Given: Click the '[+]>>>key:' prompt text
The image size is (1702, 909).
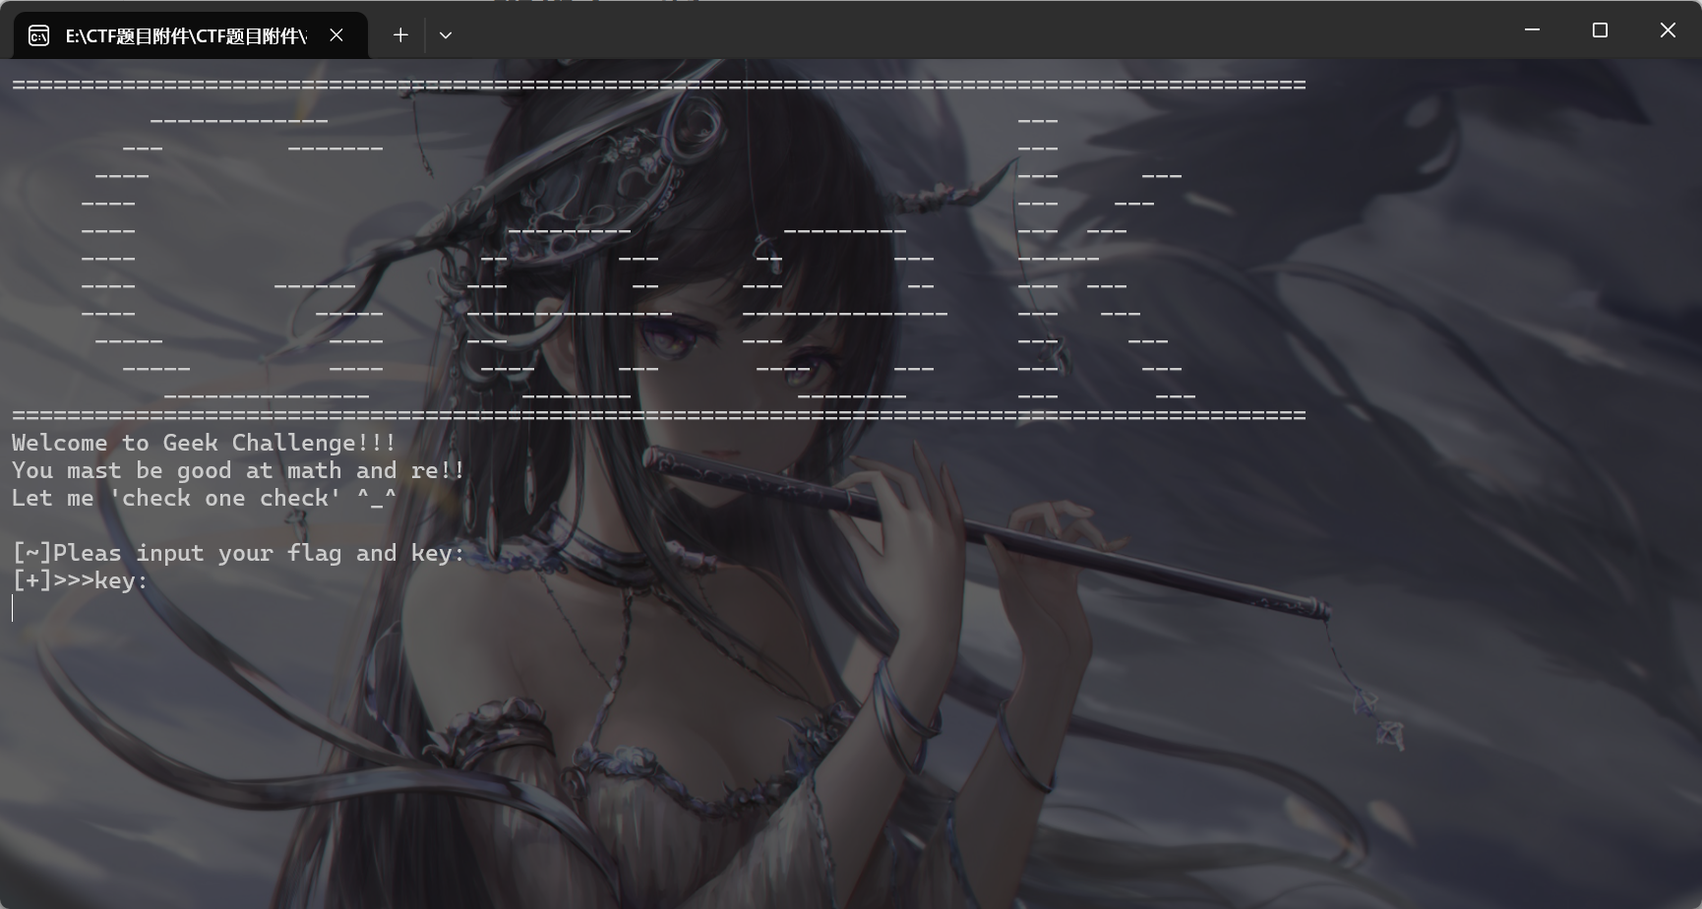Looking at the screenshot, I should pos(80,581).
